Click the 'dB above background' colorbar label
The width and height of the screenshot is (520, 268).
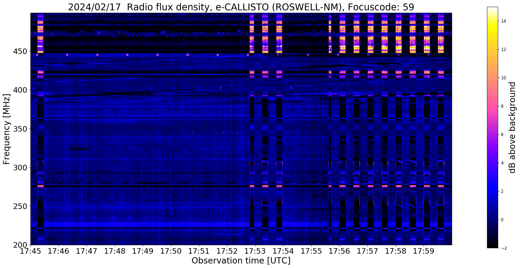coord(512,128)
